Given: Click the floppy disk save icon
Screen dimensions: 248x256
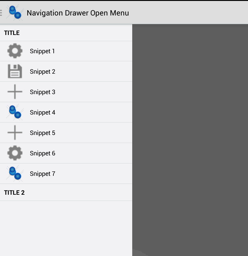Looking at the screenshot, I should pyautogui.click(x=15, y=71).
